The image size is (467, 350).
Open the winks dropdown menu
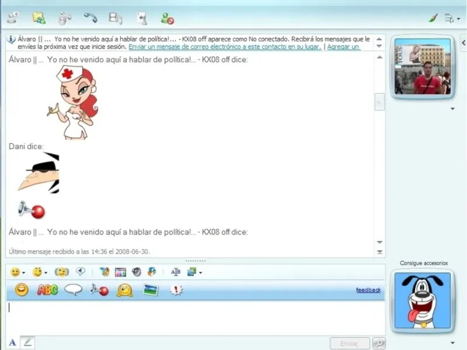(40, 272)
